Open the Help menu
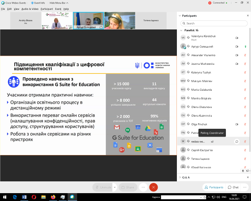Screen dimensions: 251x201 pos(66,9)
